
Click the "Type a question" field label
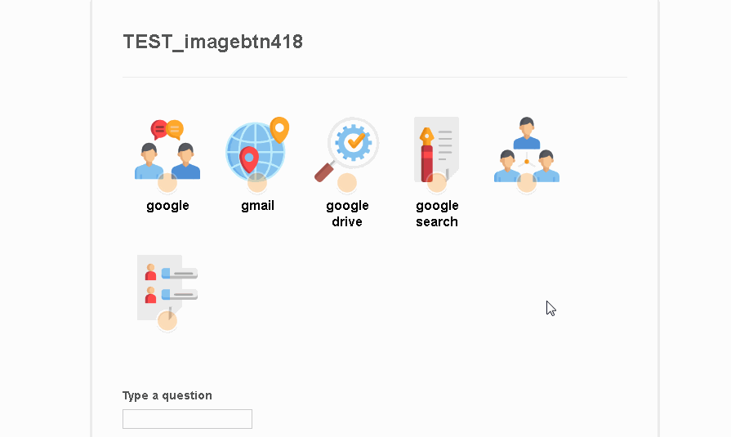click(x=167, y=395)
